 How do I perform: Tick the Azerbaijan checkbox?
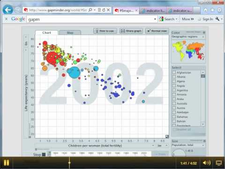[x=174, y=112]
